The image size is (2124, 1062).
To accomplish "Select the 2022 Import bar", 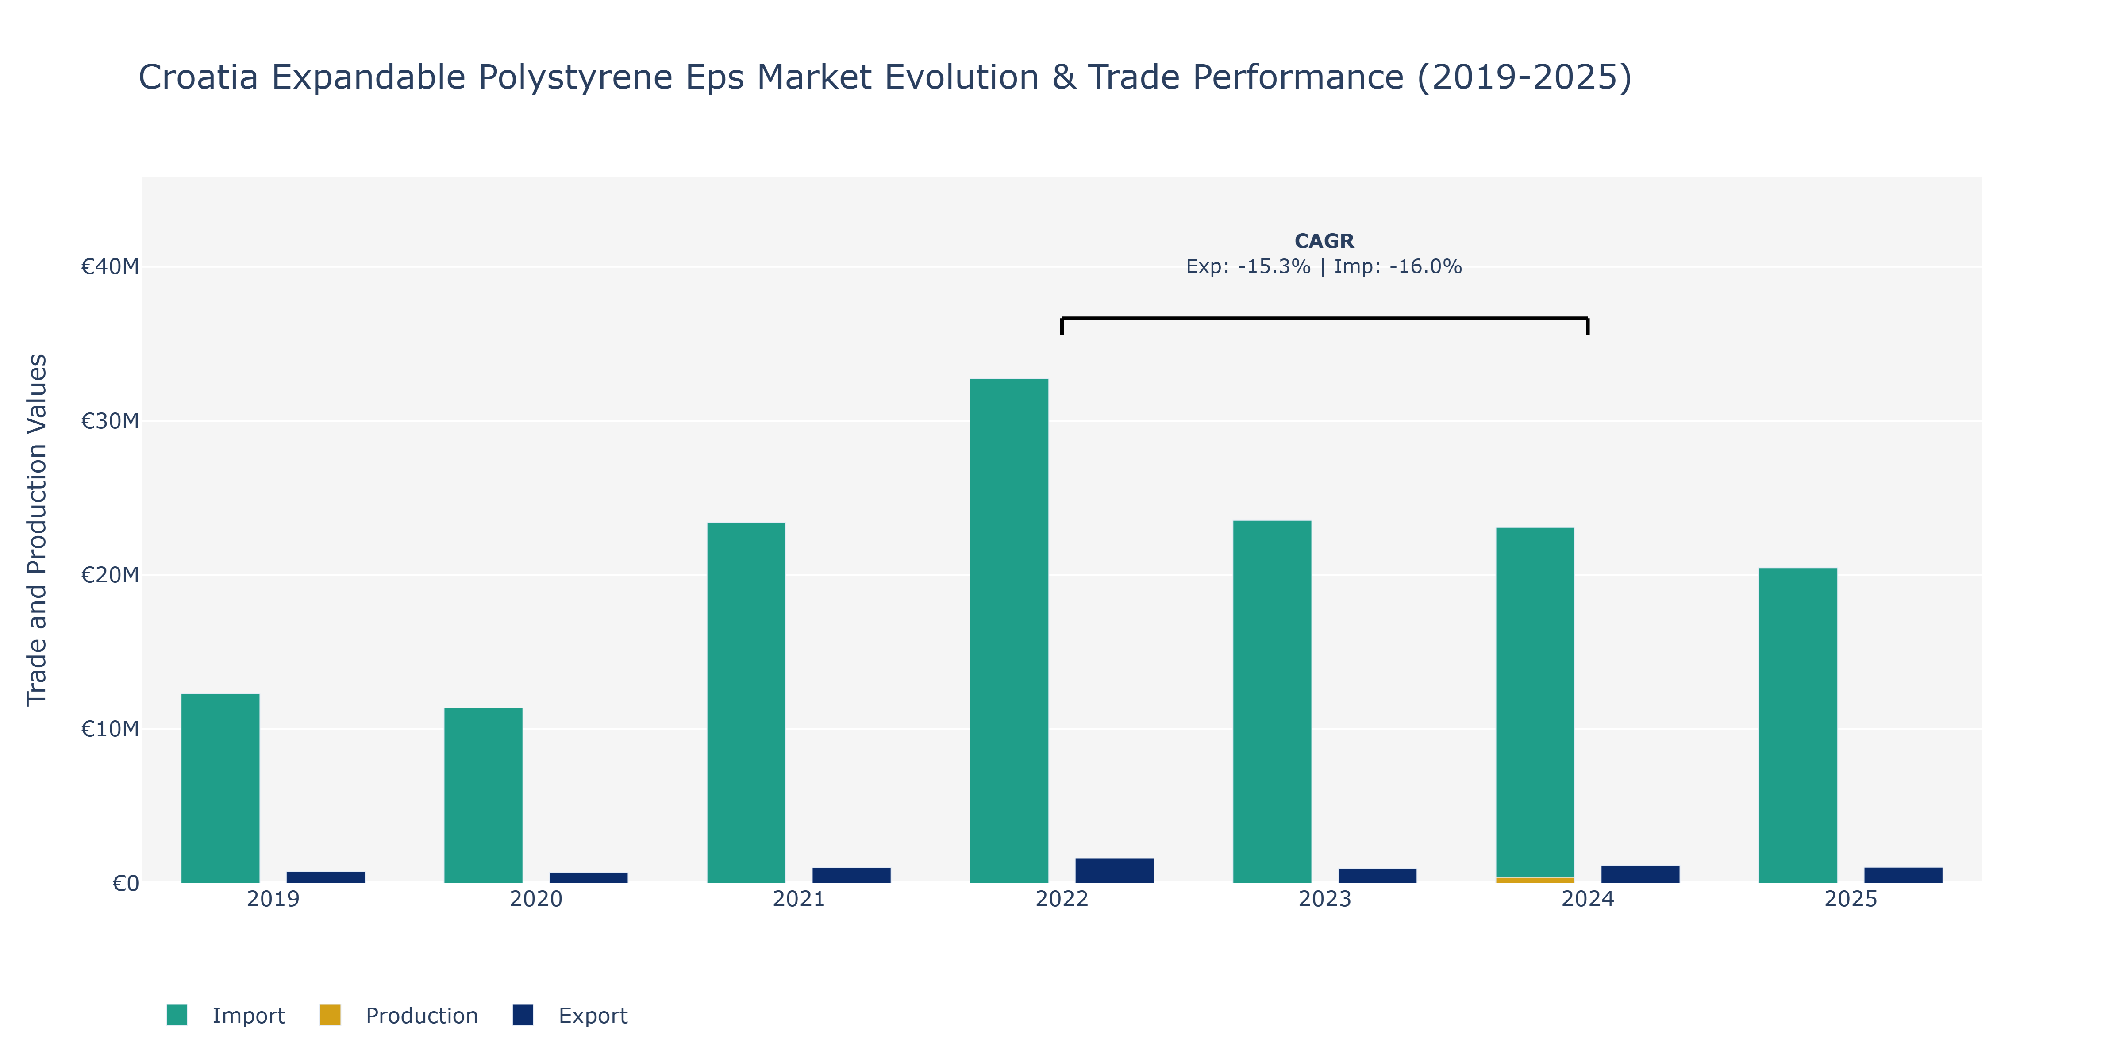I will point(1009,631).
